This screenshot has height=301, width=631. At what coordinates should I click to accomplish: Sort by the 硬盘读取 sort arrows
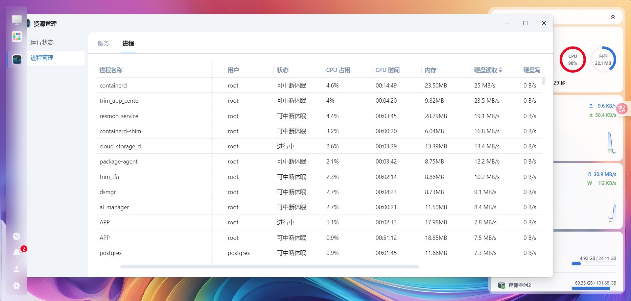[x=501, y=70]
